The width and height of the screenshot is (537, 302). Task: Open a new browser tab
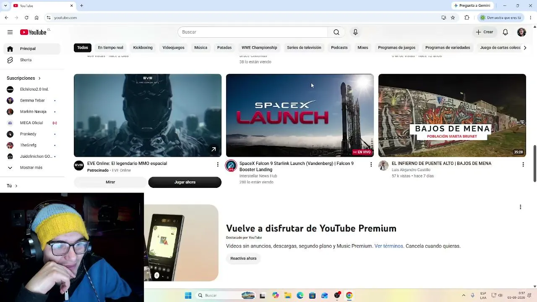pyautogui.click(x=82, y=5)
